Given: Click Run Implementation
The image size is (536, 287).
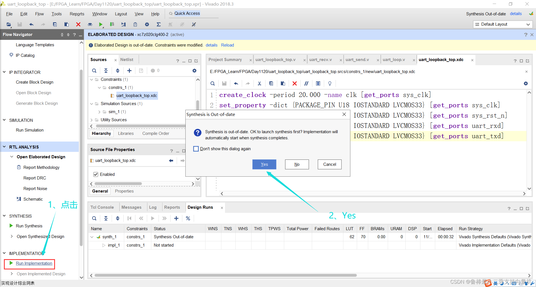Looking at the screenshot, I should pos(34,263).
